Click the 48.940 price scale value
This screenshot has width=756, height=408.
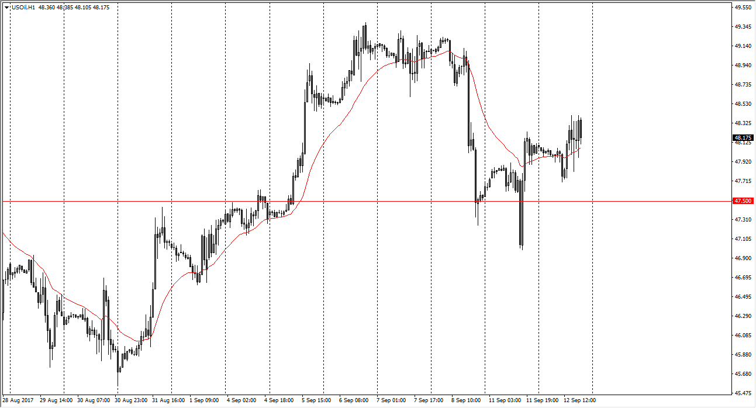coord(743,65)
